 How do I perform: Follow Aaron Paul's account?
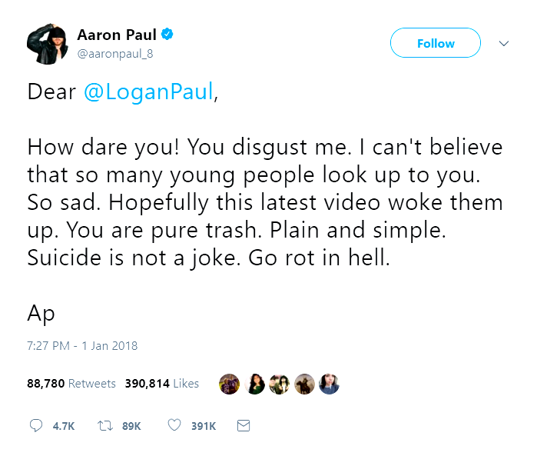click(x=436, y=44)
